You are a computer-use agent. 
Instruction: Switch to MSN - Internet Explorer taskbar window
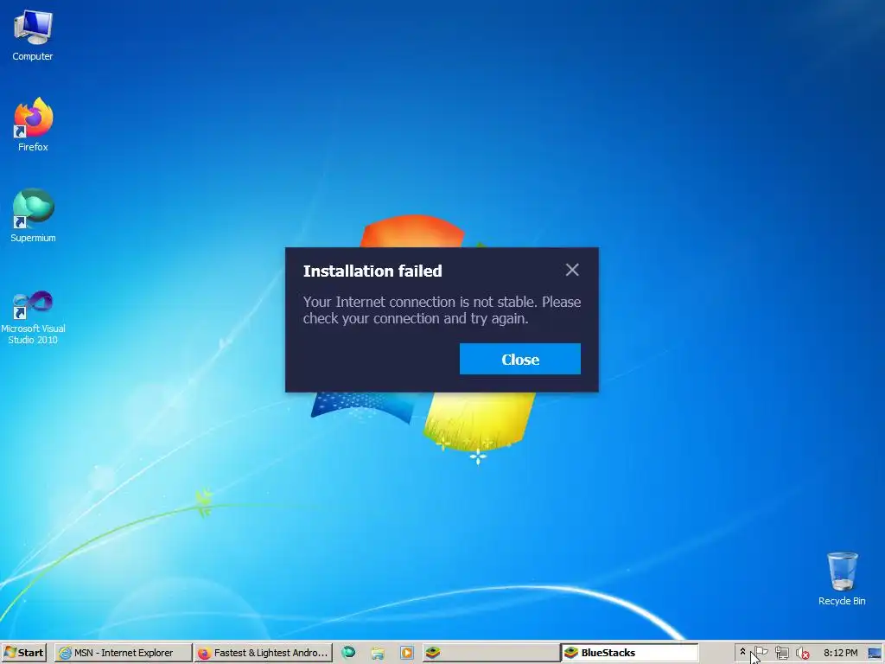[x=123, y=653]
